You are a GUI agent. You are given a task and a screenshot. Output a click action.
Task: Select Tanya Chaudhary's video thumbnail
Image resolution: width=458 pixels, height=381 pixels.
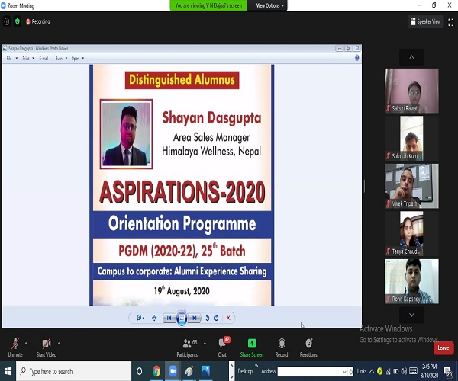tap(411, 233)
